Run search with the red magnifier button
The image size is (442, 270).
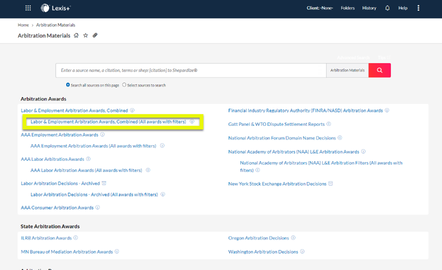[379, 70]
